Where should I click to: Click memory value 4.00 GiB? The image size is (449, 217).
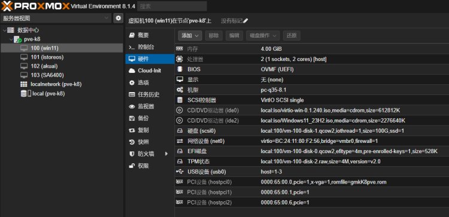(x=271, y=49)
